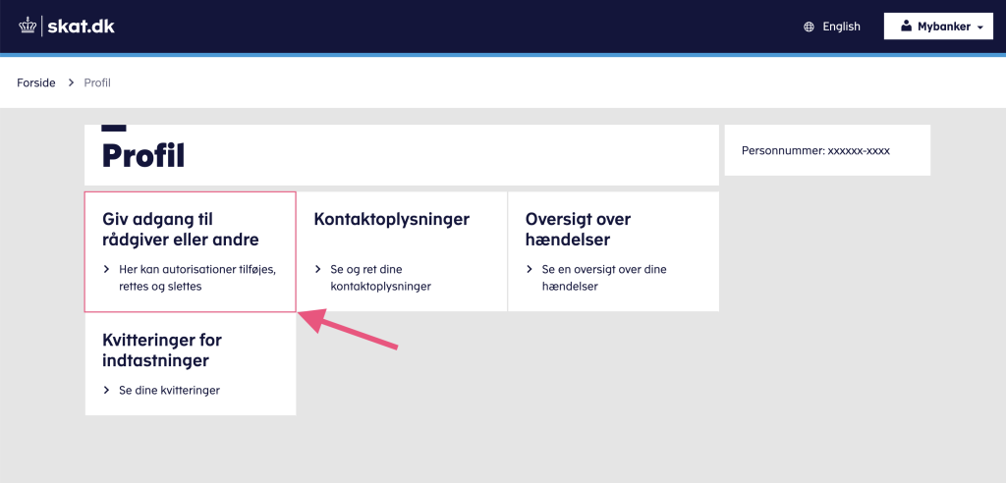The image size is (1006, 483).
Task: Click the globe language icon
Action: [810, 27]
